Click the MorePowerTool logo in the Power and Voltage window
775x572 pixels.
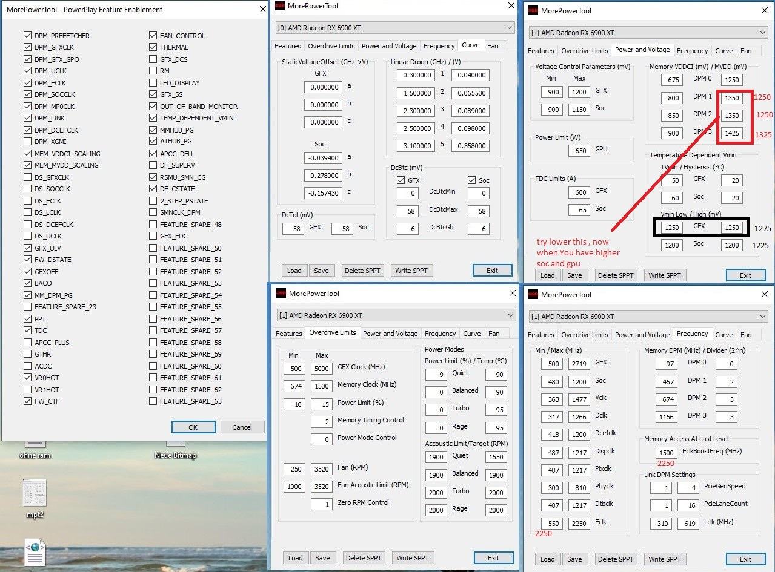533,10
